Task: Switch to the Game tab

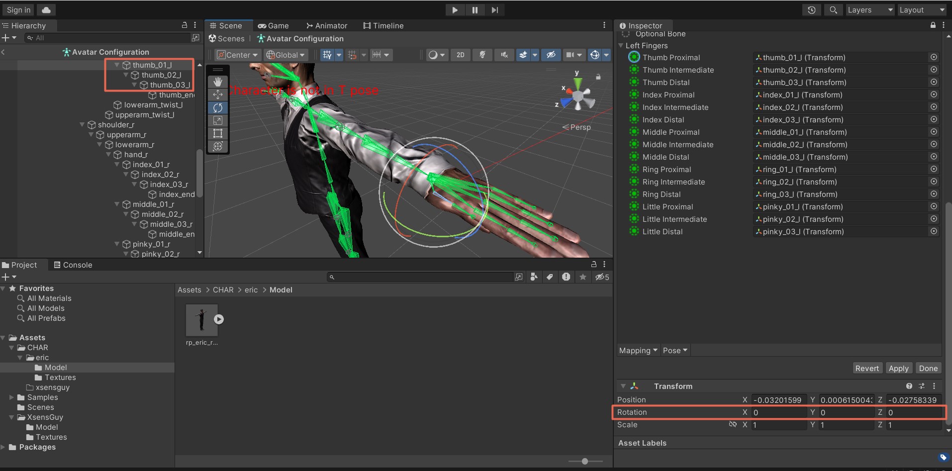Action: (274, 25)
